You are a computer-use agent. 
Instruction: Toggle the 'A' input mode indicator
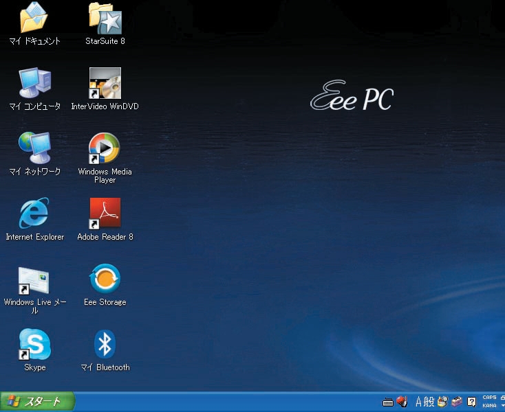click(418, 402)
